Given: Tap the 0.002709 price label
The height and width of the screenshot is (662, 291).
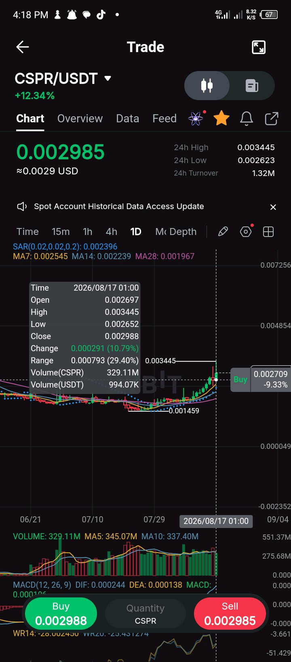Looking at the screenshot, I should pos(271,374).
